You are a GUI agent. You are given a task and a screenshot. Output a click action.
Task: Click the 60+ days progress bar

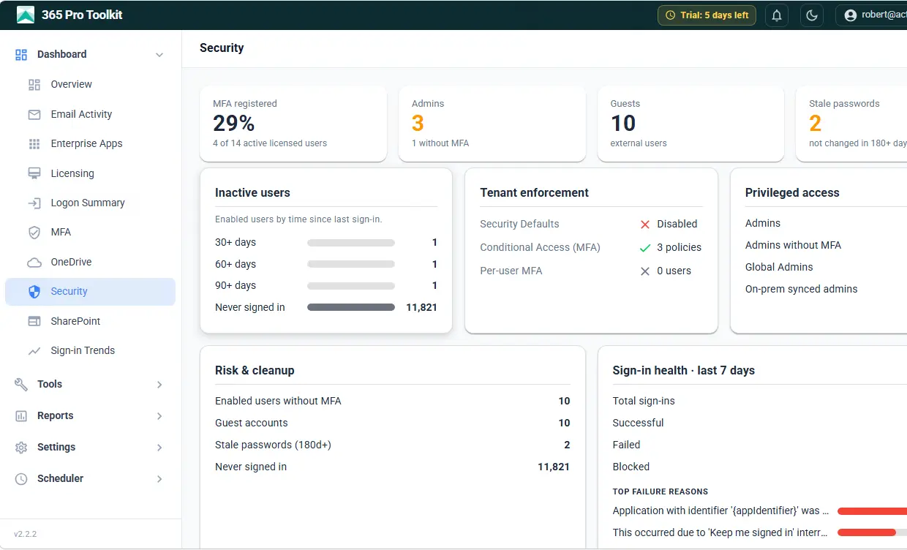351,265
